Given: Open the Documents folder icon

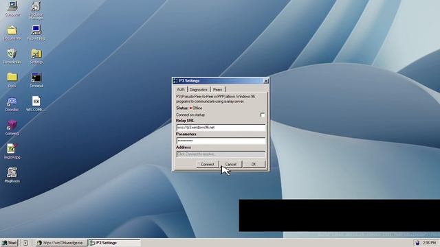Looking at the screenshot, I should pos(12,32).
